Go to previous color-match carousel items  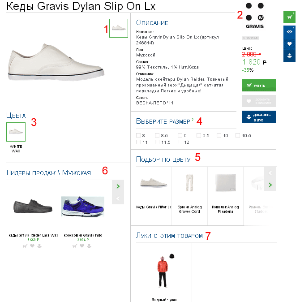click(x=270, y=173)
